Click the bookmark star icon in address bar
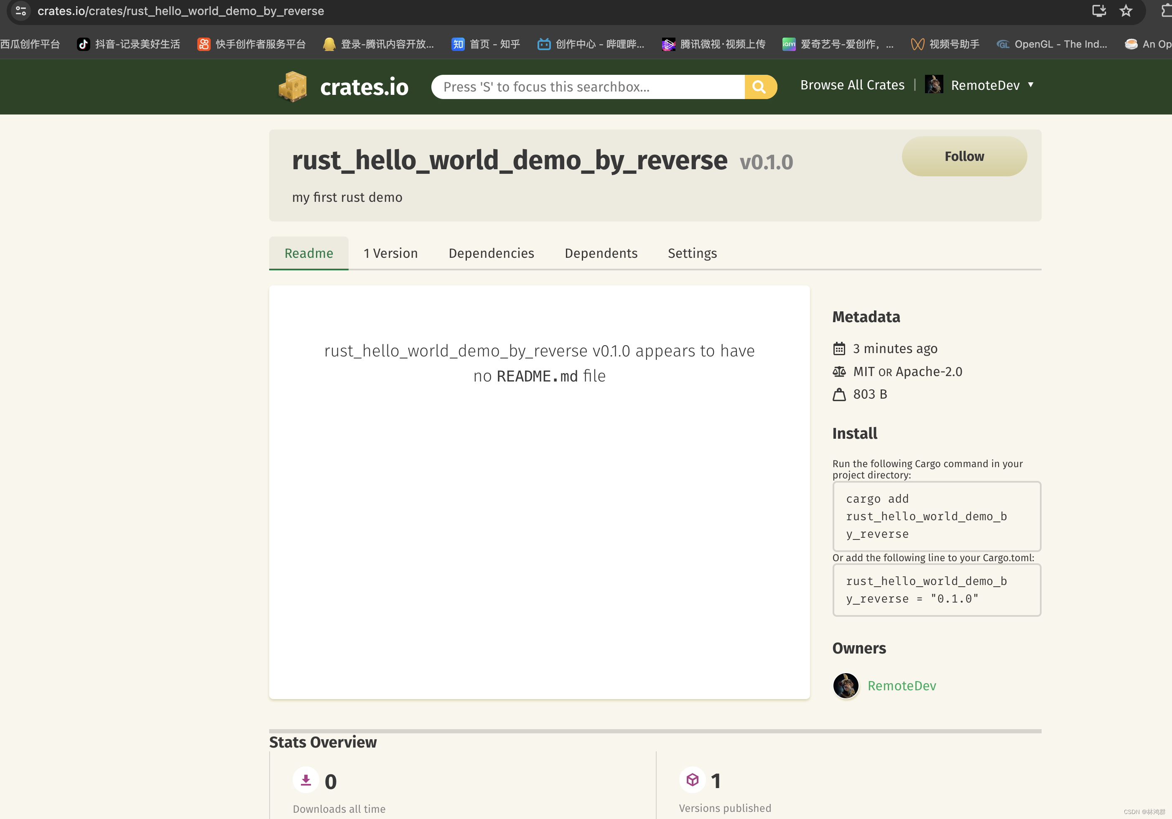This screenshot has width=1172, height=819. [x=1126, y=11]
